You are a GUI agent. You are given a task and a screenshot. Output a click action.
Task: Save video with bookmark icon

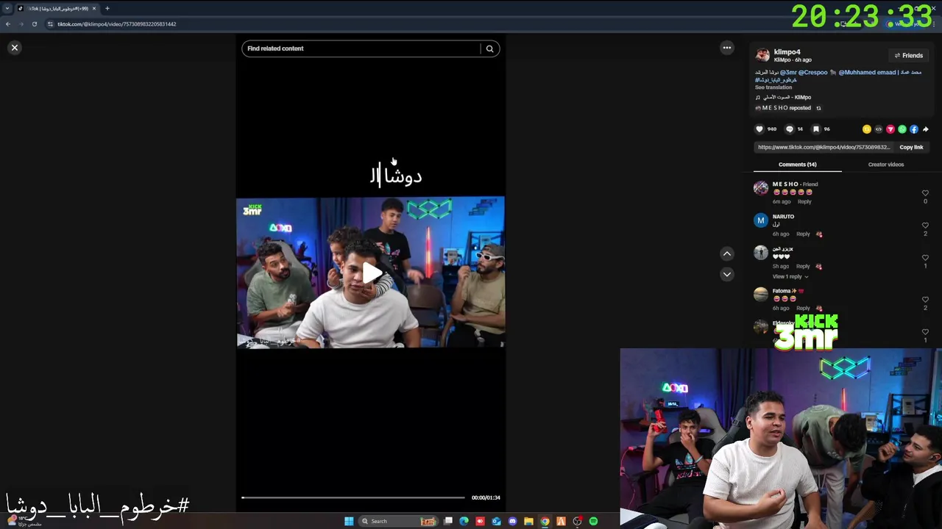(x=816, y=129)
